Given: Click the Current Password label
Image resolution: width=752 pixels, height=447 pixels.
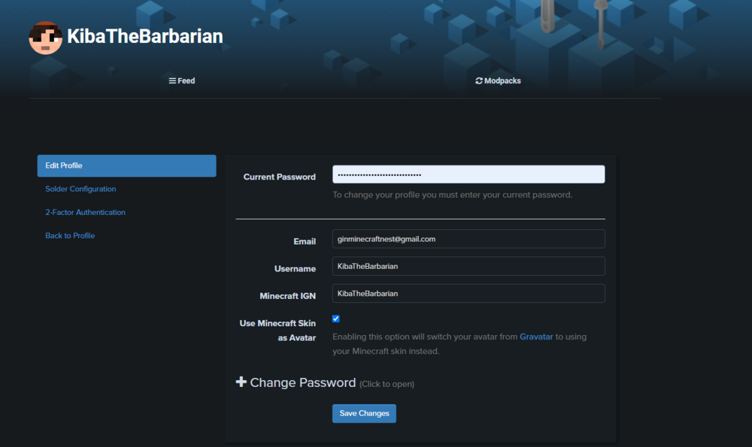Looking at the screenshot, I should pyautogui.click(x=280, y=177).
